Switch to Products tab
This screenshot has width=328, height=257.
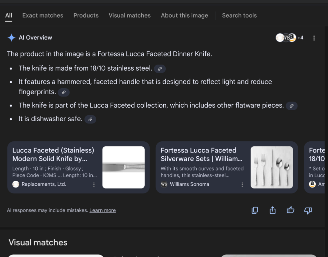[86, 16]
